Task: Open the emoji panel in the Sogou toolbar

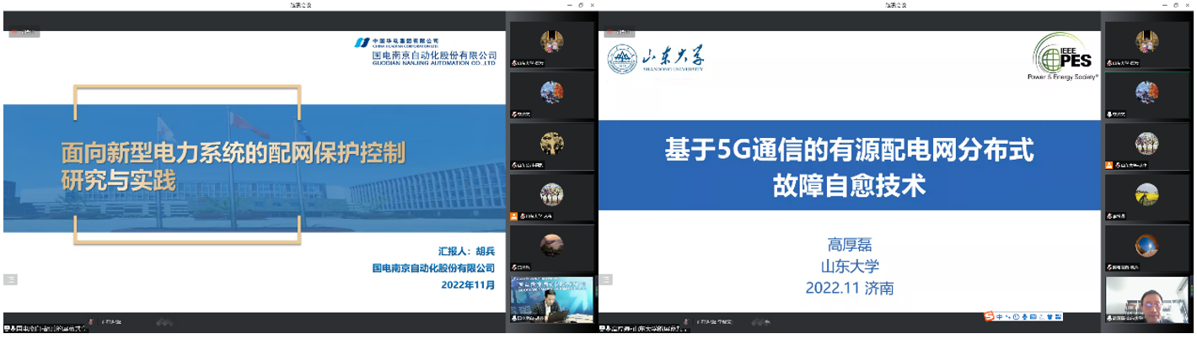Action: (1018, 316)
